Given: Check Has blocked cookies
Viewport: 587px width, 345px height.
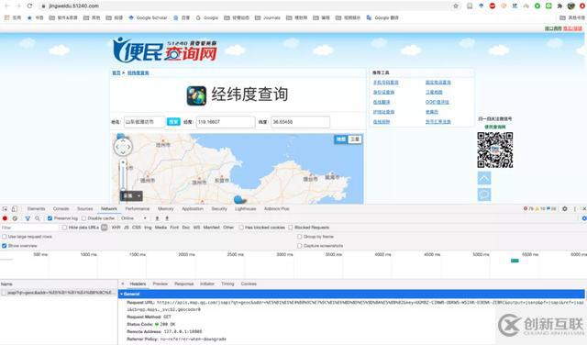Looking at the screenshot, I should coord(241,228).
